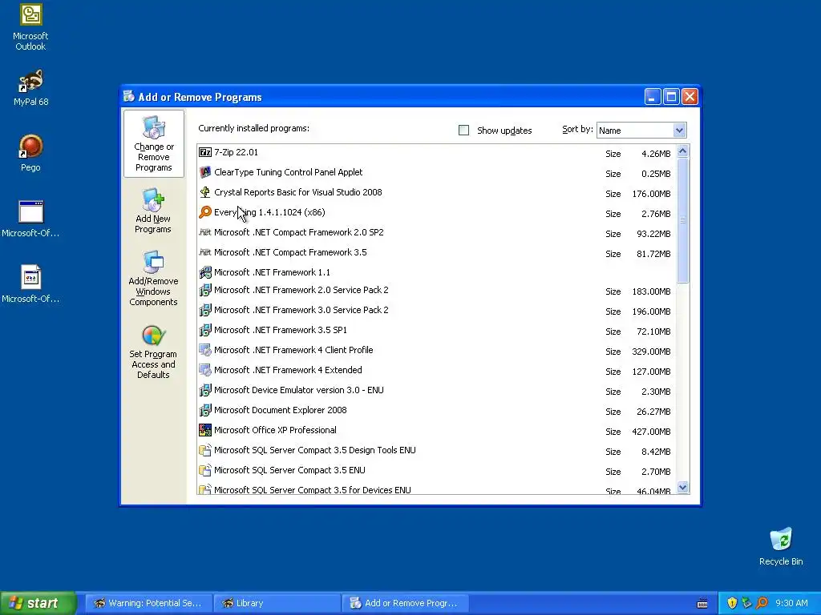Select Microsoft Device Emulator version 3.0 - ENU
This screenshot has height=615, width=821.
coord(436,391)
